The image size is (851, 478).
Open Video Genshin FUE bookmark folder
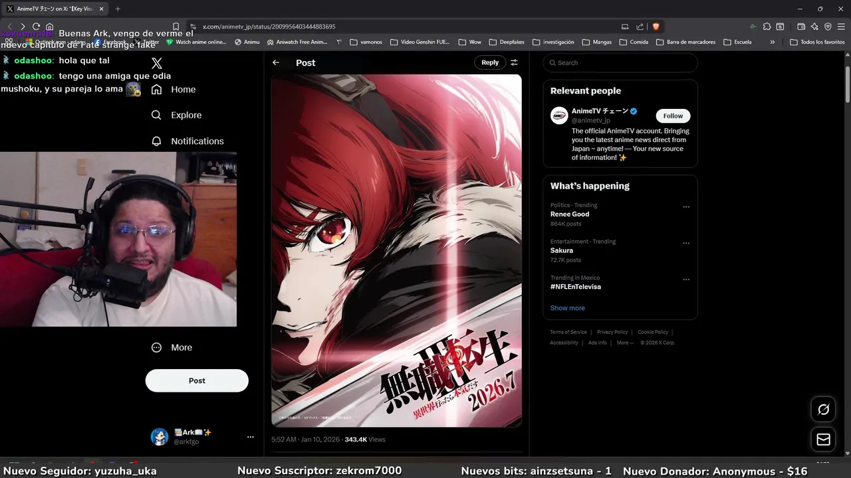point(420,42)
